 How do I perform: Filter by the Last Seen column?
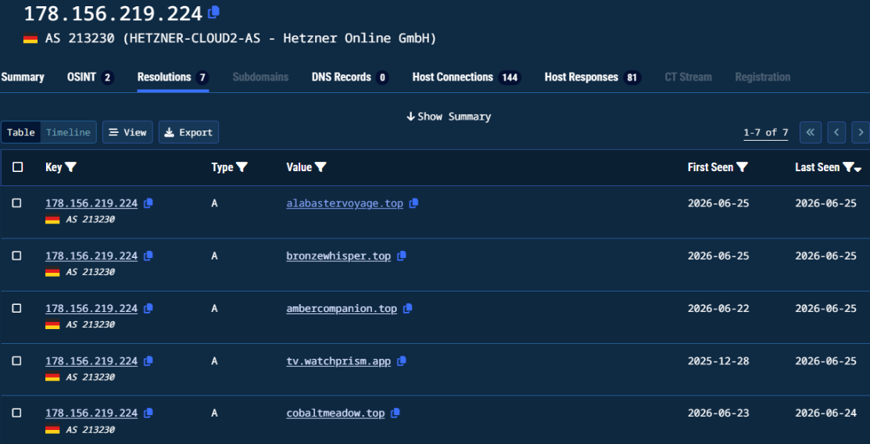848,167
